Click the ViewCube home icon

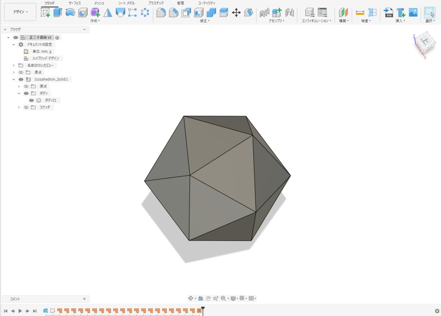[x=412, y=34]
